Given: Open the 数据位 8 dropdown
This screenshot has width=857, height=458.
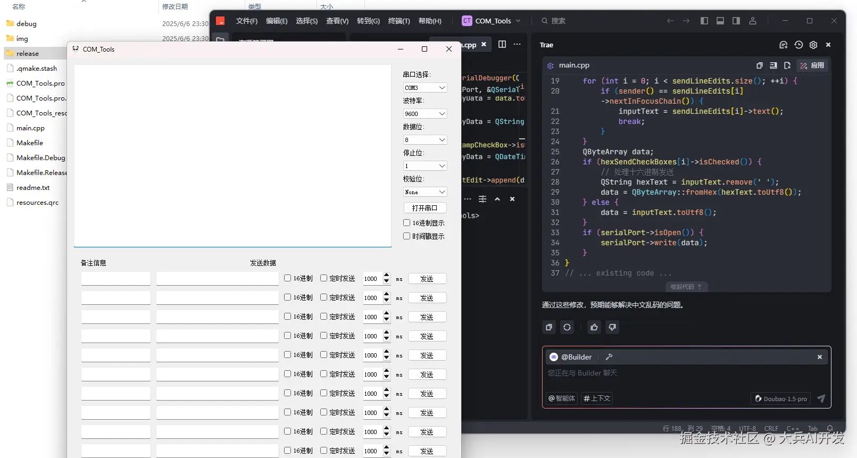Looking at the screenshot, I should pos(425,140).
